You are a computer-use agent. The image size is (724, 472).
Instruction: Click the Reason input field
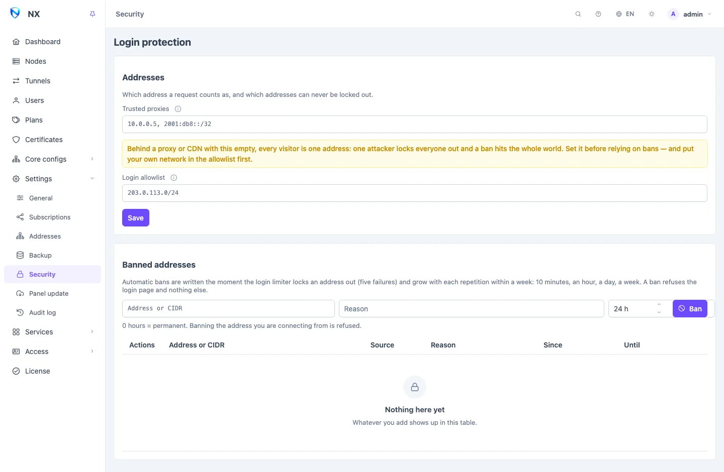point(472,309)
